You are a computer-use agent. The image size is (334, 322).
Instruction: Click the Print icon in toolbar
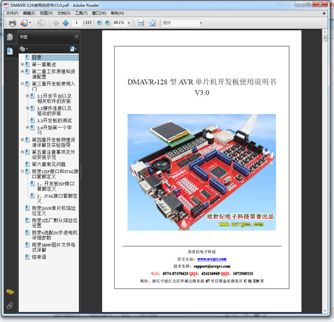click(x=12, y=23)
